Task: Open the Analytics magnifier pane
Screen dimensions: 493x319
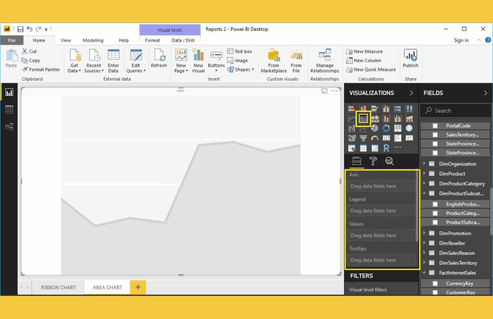Action: coord(389,161)
